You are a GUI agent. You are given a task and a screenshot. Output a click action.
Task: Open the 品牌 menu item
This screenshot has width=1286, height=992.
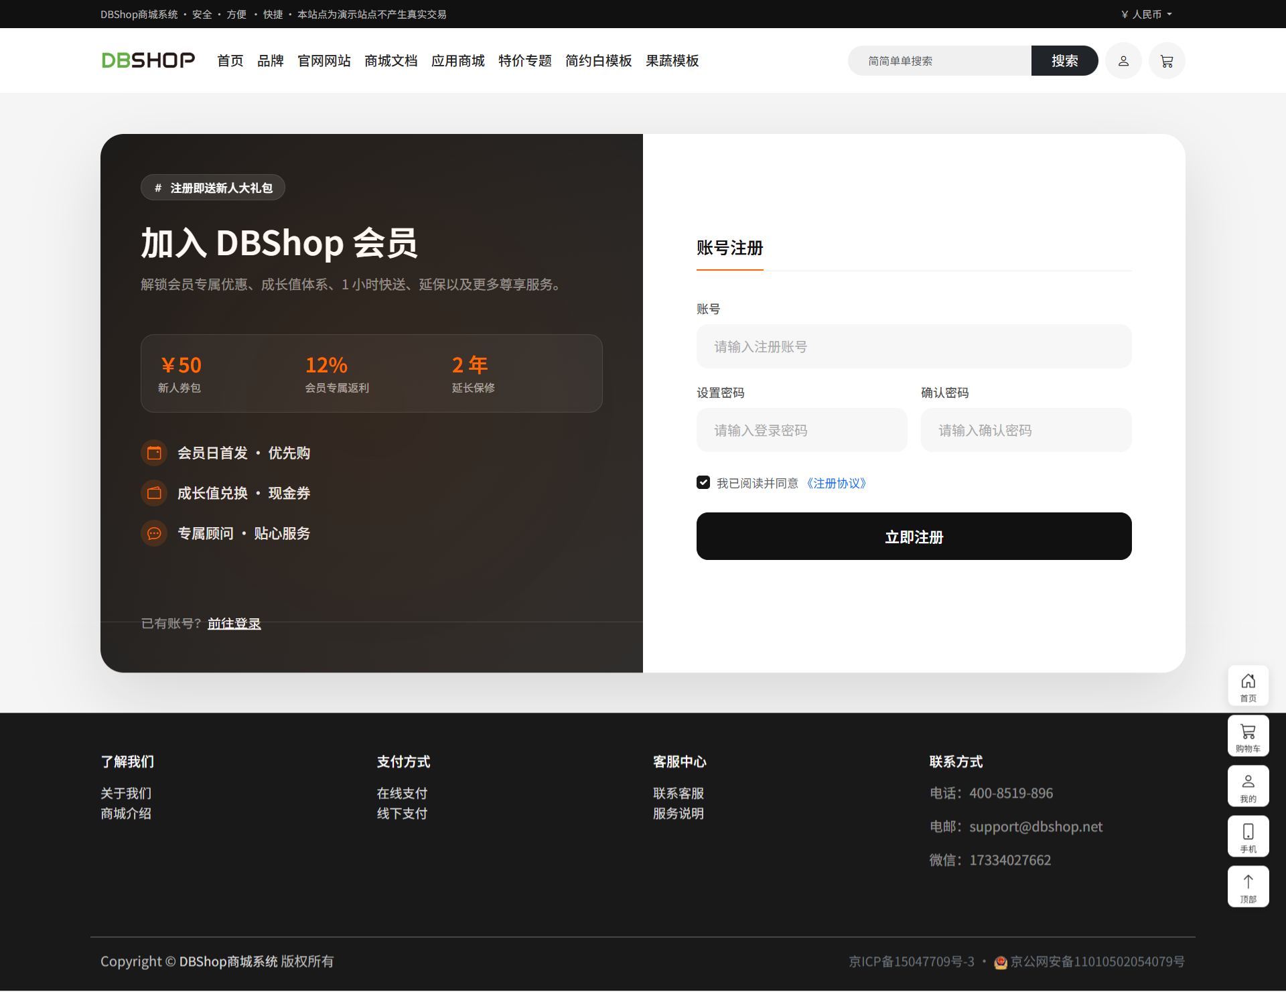tap(270, 61)
